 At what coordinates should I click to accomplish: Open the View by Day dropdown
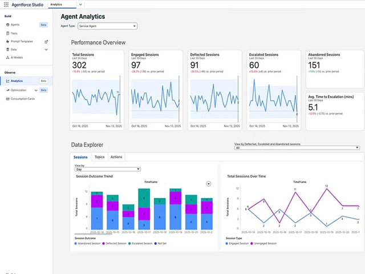coord(108,169)
